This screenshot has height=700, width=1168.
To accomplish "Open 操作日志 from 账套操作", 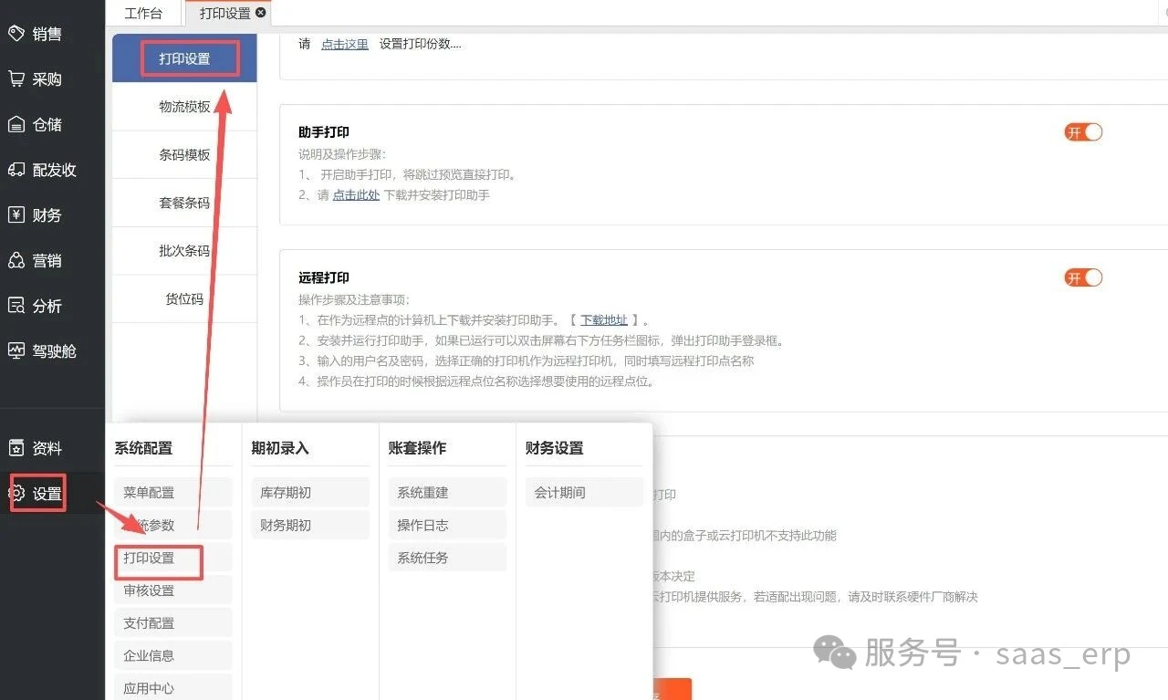I will [446, 525].
